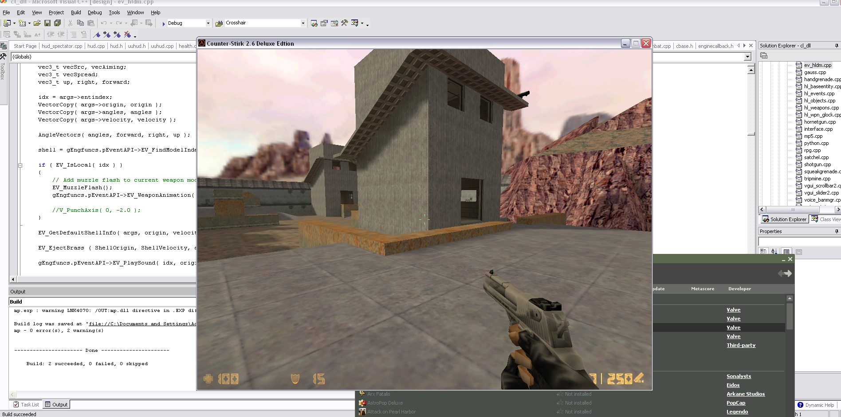
Task: Click the Navigate Backward icon
Action: click(x=134, y=23)
